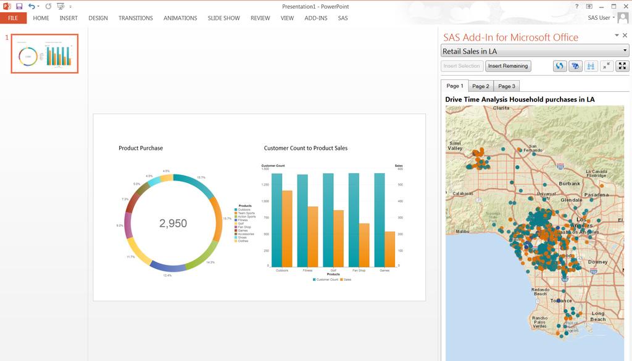Click the refresh report icon
Screen dimensions: 632x361
pos(559,66)
